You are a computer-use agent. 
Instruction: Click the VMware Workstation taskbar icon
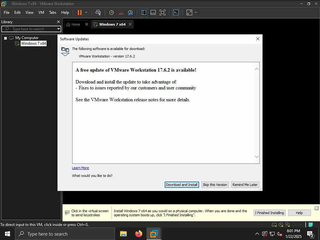pos(154,234)
